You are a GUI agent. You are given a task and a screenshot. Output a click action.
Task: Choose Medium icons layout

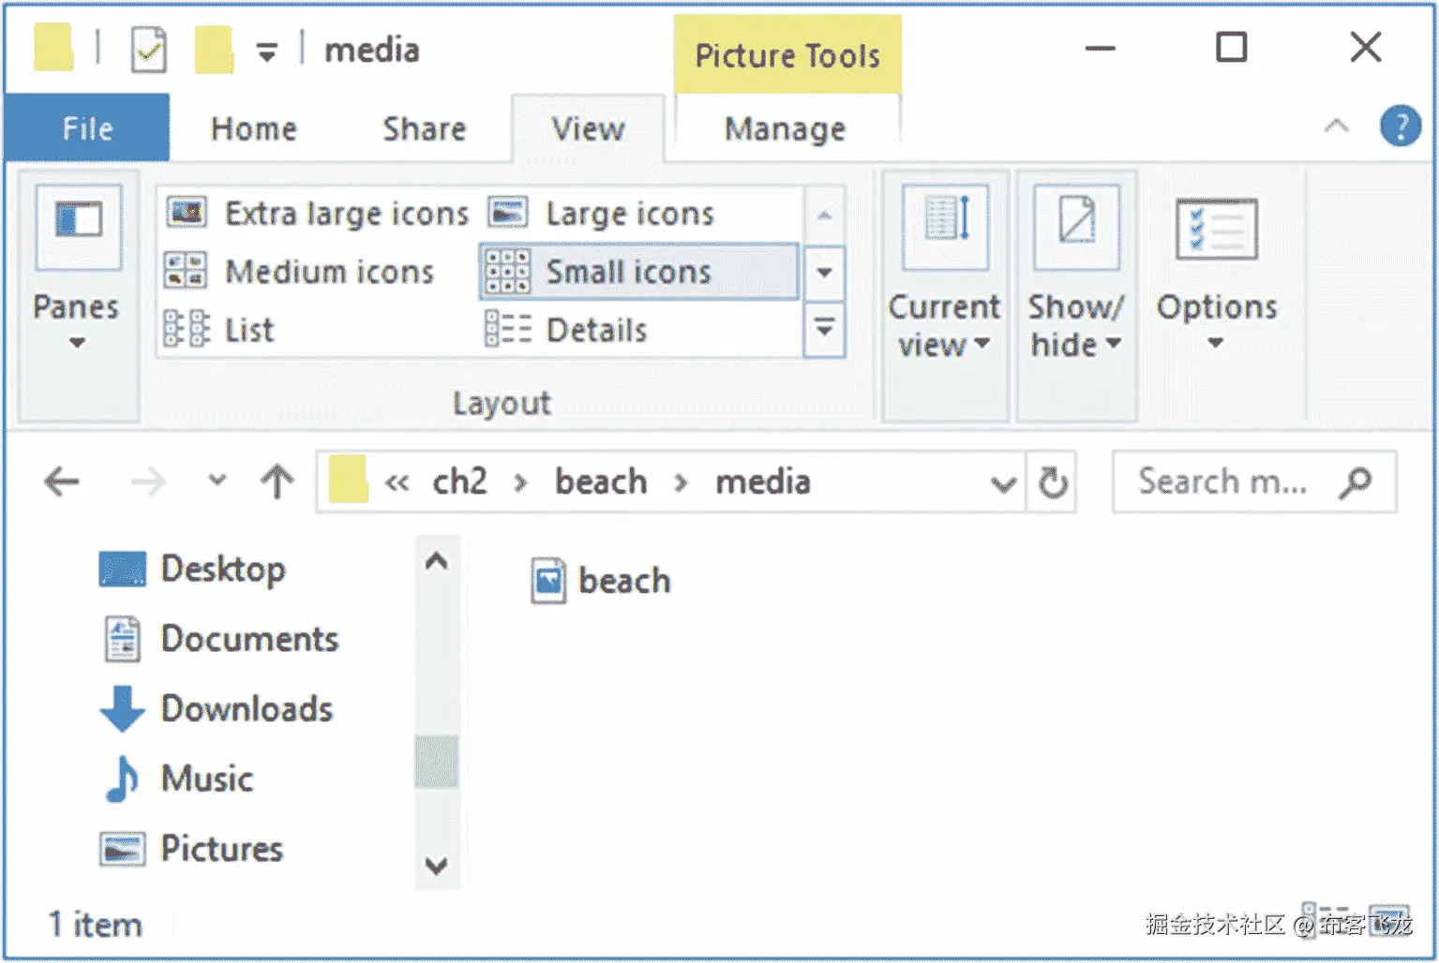pos(300,272)
